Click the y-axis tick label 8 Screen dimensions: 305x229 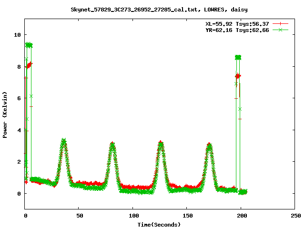[19, 67]
